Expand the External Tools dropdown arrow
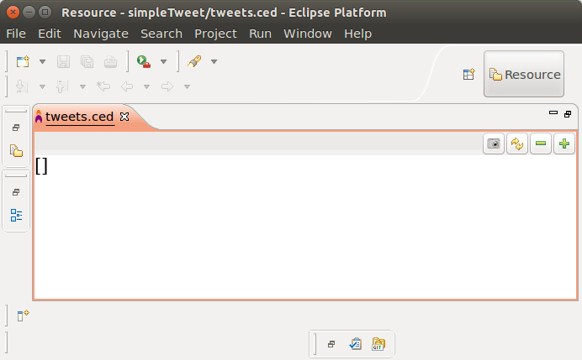 163,61
